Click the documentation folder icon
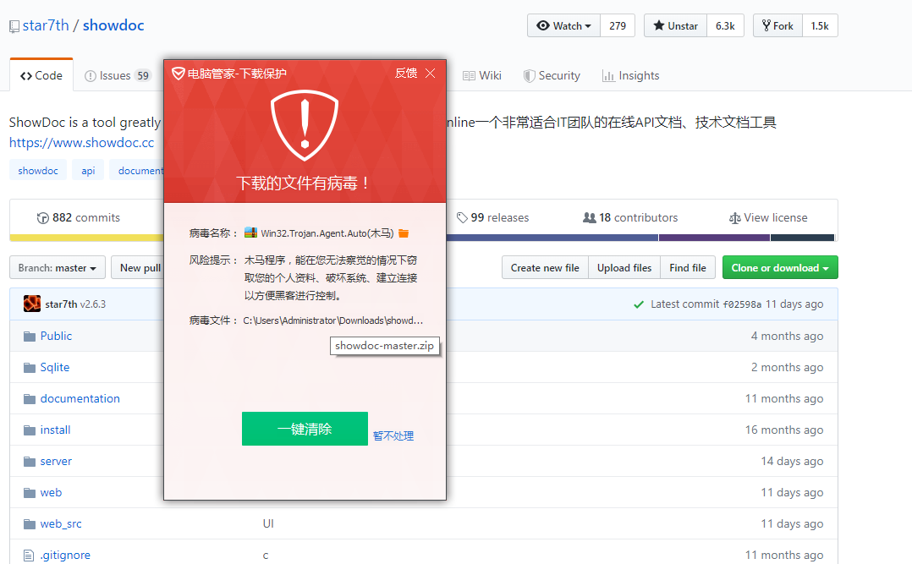 pyautogui.click(x=29, y=399)
